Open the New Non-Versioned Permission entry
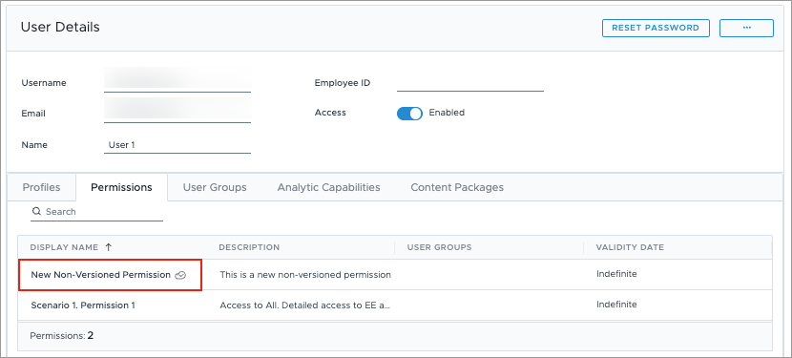Image resolution: width=792 pixels, height=358 pixels. click(x=100, y=275)
